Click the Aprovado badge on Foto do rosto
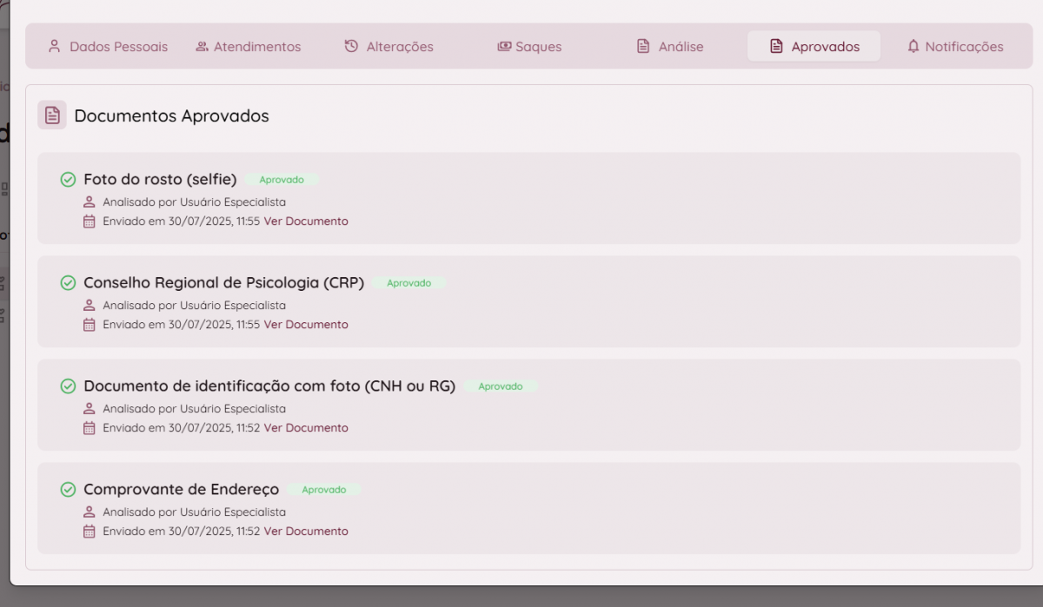Screen dimensions: 1043x607 pos(282,180)
